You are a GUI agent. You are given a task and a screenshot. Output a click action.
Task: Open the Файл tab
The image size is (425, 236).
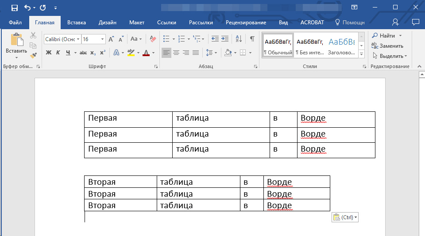tap(15, 23)
